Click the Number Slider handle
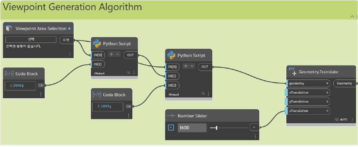Viewport: 358px width, 147px height. click(216, 128)
